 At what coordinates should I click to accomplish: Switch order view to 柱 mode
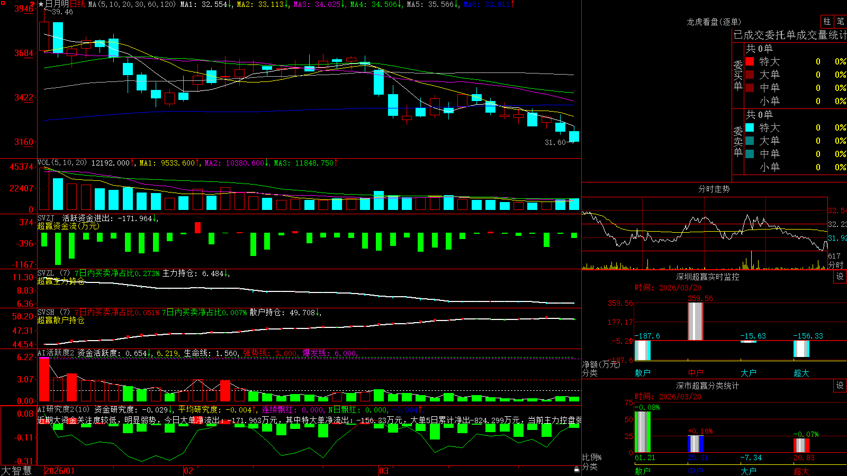(827, 21)
